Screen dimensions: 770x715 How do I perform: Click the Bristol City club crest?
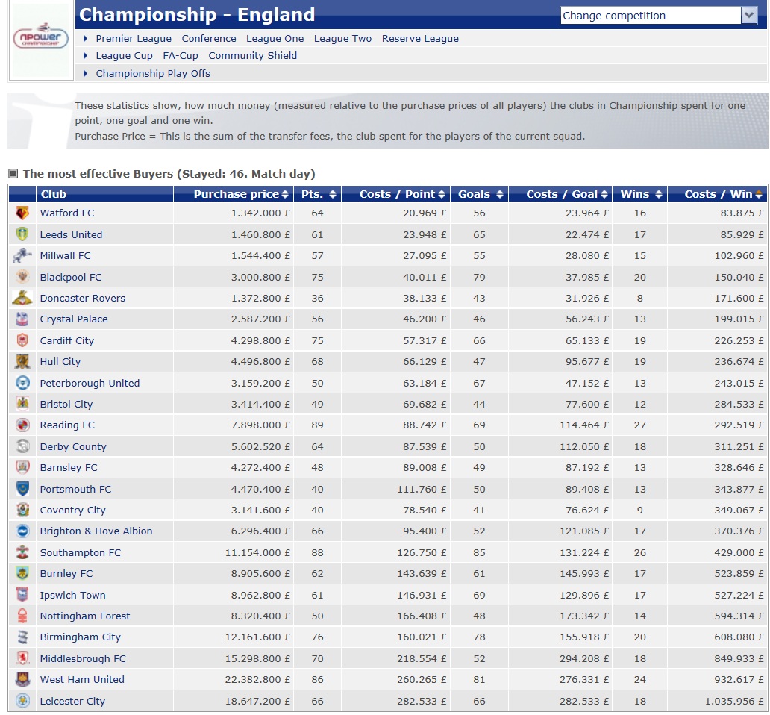coord(22,405)
